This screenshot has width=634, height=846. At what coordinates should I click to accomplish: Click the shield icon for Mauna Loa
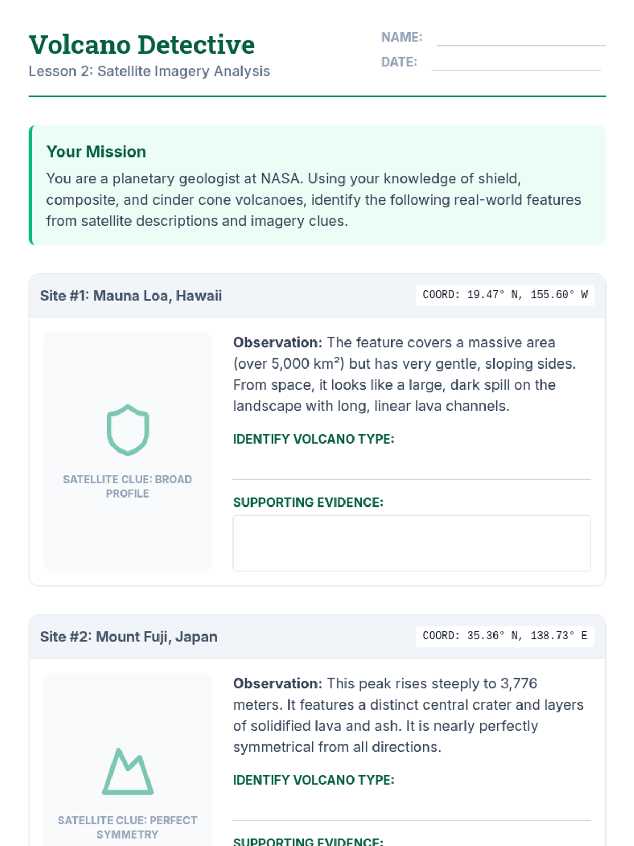pos(127,430)
